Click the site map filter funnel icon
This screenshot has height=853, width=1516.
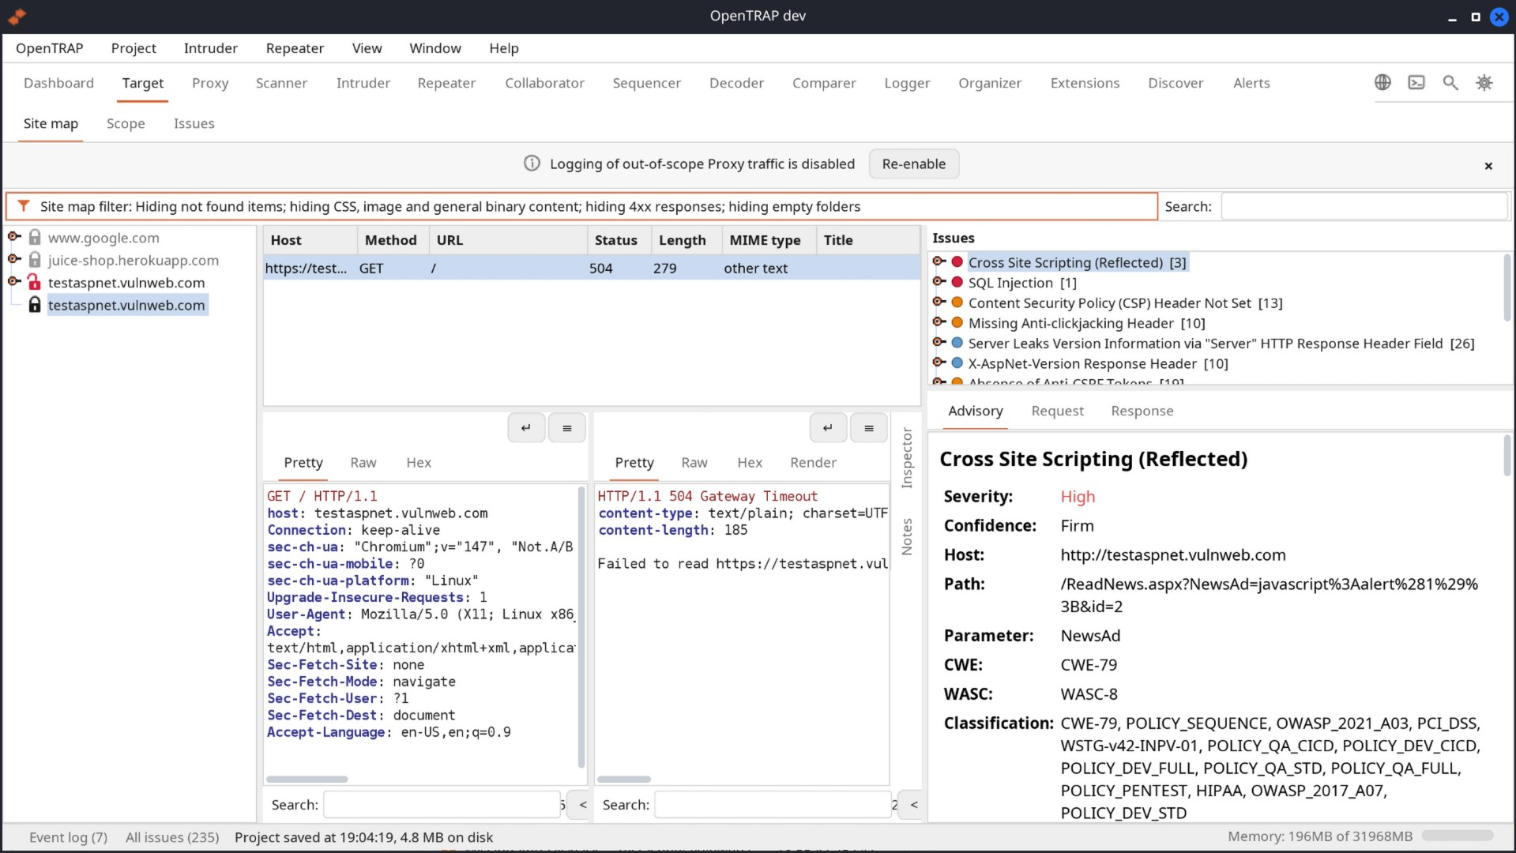(24, 206)
